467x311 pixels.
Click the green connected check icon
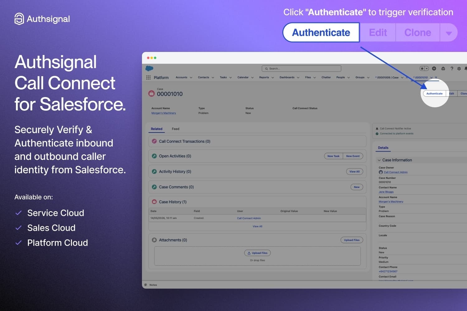377,134
